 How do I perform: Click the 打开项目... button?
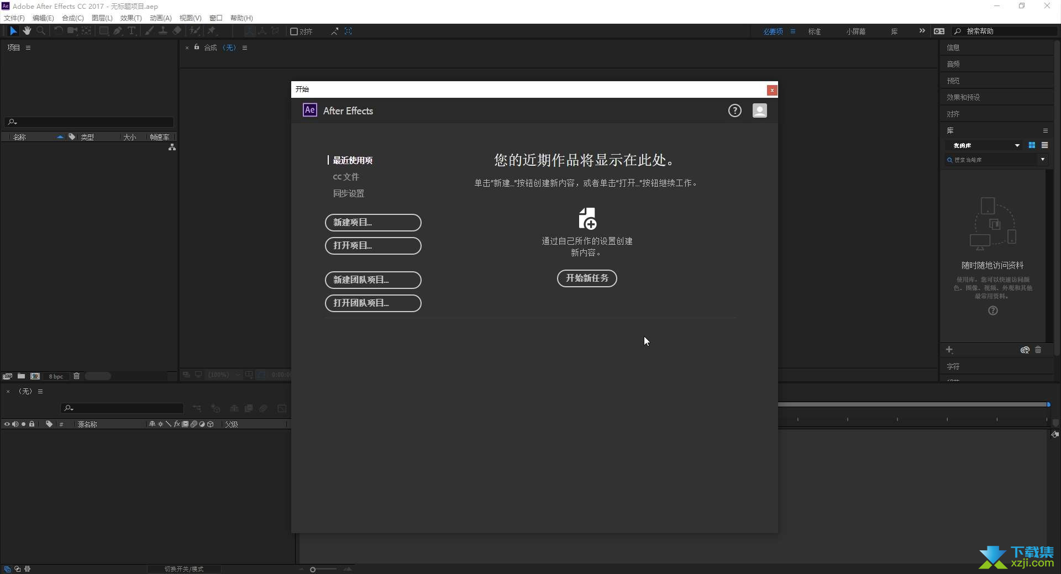click(x=373, y=246)
